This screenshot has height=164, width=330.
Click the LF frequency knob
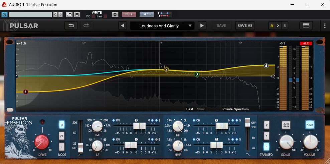[x=97, y=146]
